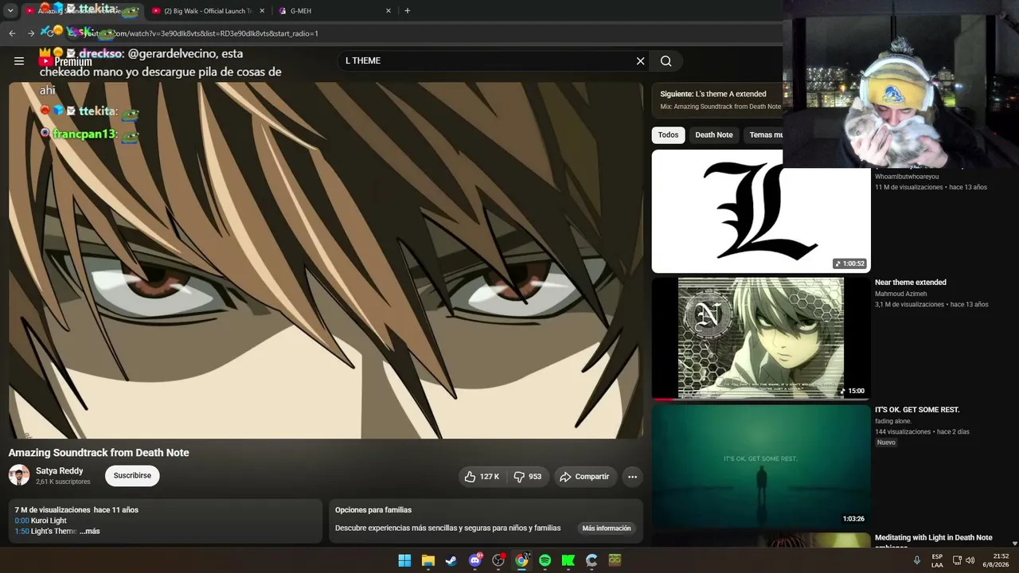Viewport: 1019px width, 573px height.
Task: Open the volume speaker tray icon
Action: coord(970,560)
